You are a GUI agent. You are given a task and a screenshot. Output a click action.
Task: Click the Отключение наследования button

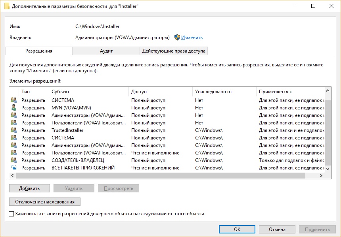(45, 202)
